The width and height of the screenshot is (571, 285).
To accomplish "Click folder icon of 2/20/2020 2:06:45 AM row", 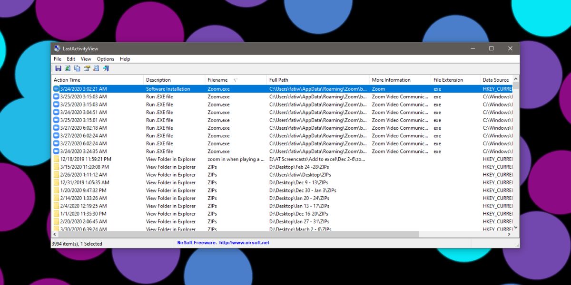I will (x=56, y=221).
